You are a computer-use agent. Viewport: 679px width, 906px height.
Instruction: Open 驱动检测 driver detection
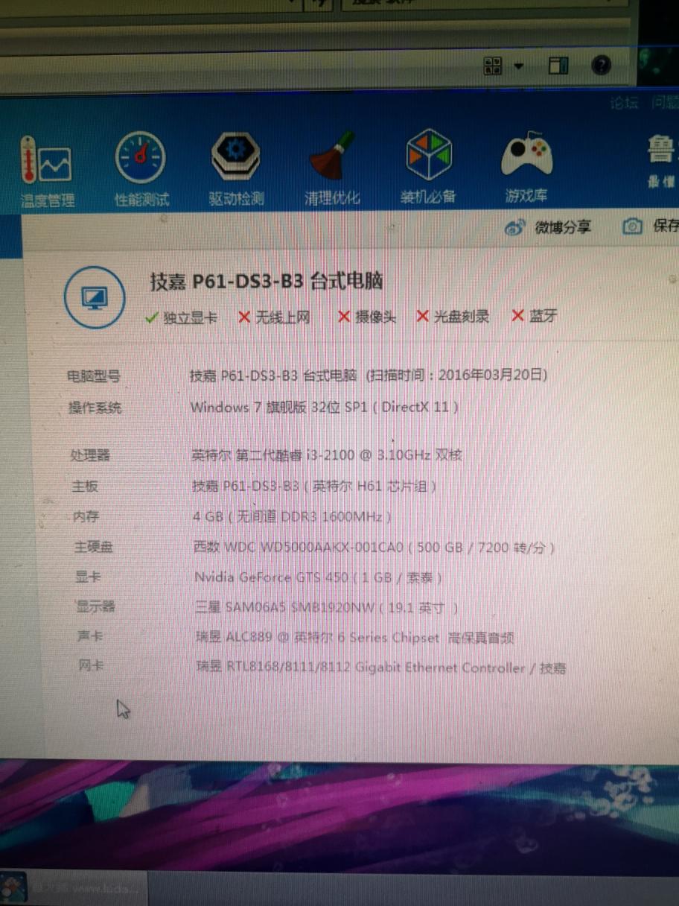pyautogui.click(x=236, y=170)
